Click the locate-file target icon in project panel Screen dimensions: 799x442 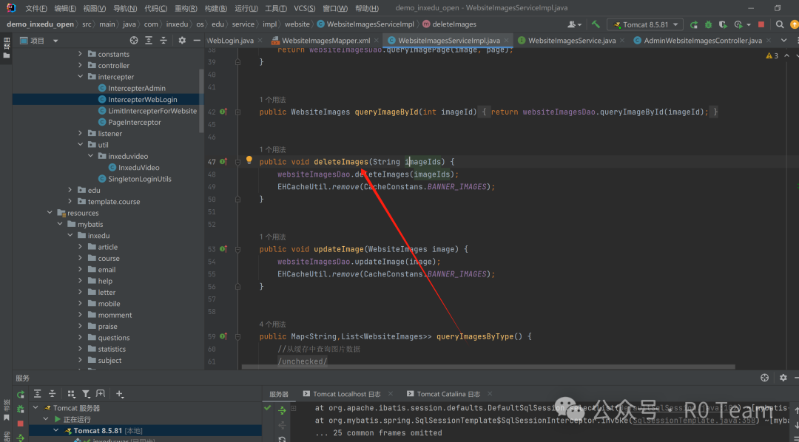(134, 40)
